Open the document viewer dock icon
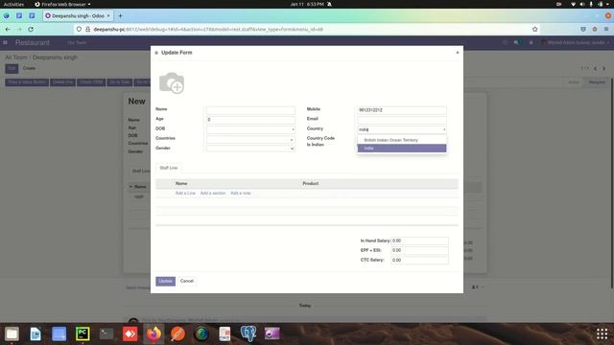The width and height of the screenshot is (614, 345). 224,333
